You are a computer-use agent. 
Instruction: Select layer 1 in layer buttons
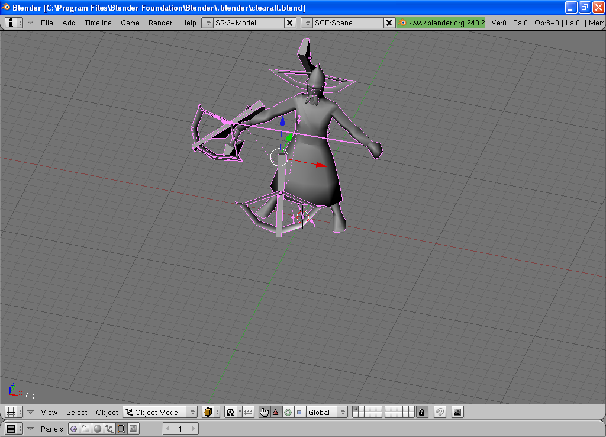point(356,409)
